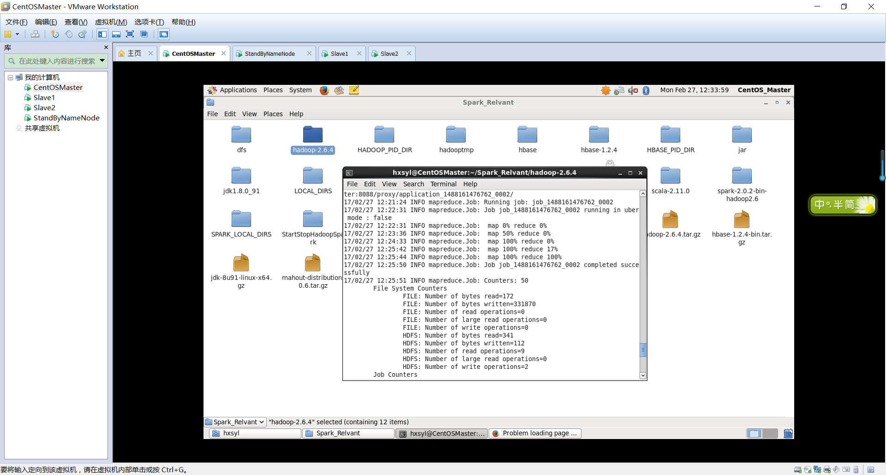Click the terminal scrollbar up arrow
This screenshot has width=886, height=475.
[x=643, y=194]
